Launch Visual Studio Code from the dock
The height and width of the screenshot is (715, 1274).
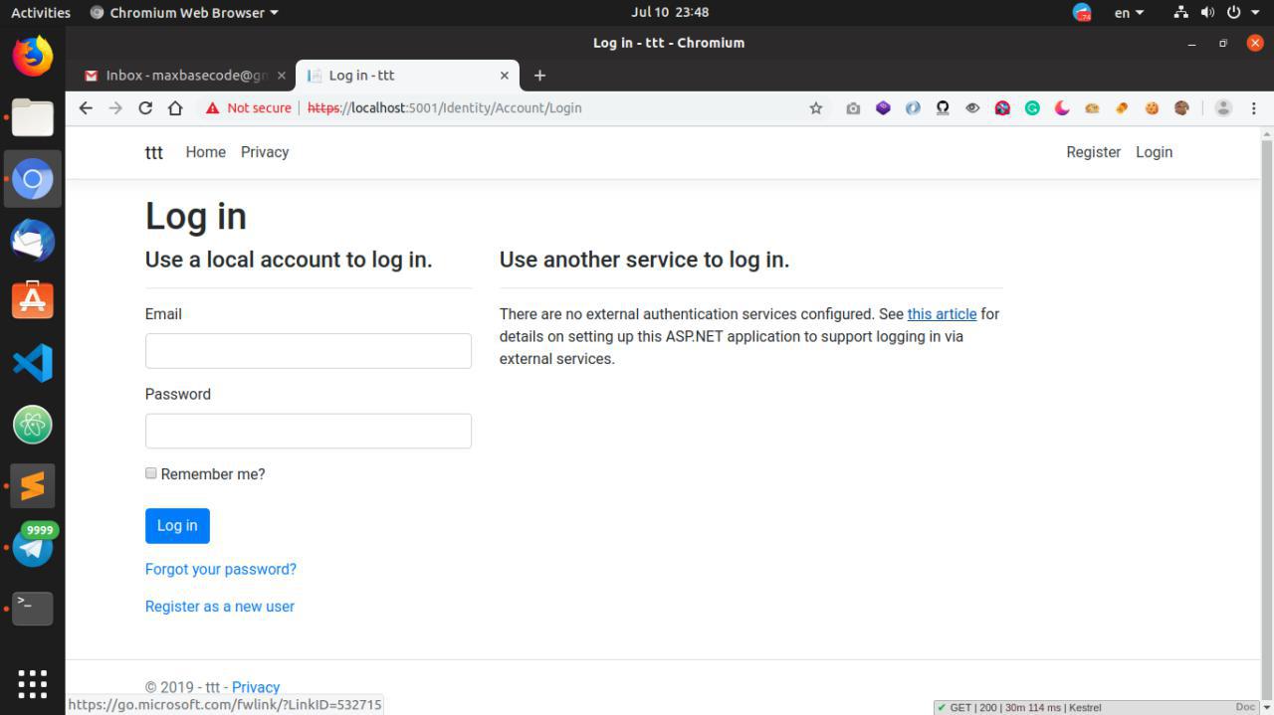click(33, 363)
